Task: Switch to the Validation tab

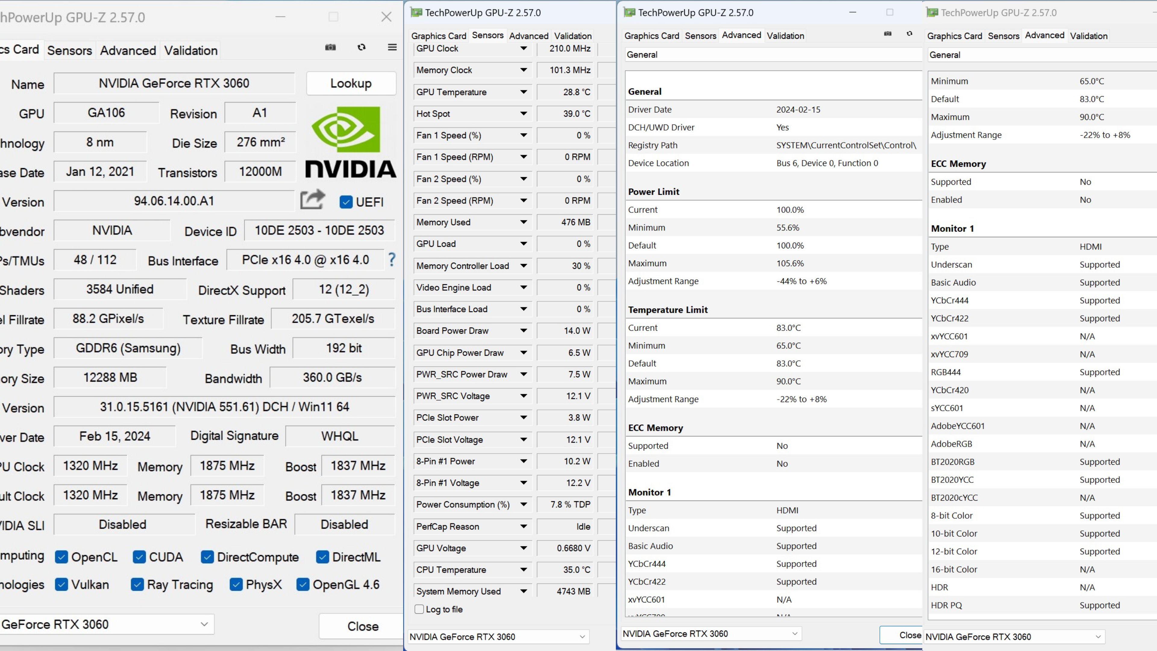Action: coord(190,50)
